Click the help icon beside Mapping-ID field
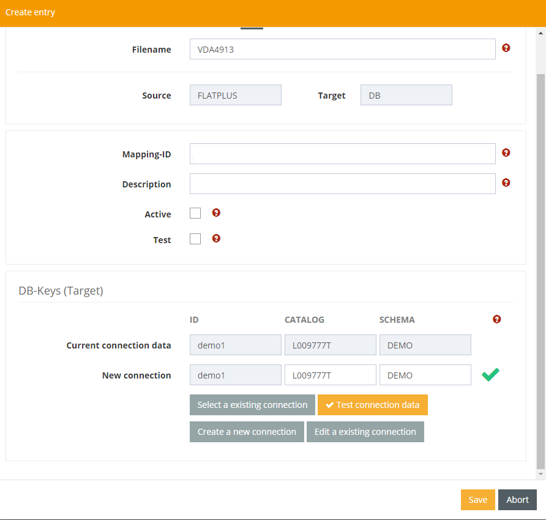The width and height of the screenshot is (546, 520). [506, 153]
